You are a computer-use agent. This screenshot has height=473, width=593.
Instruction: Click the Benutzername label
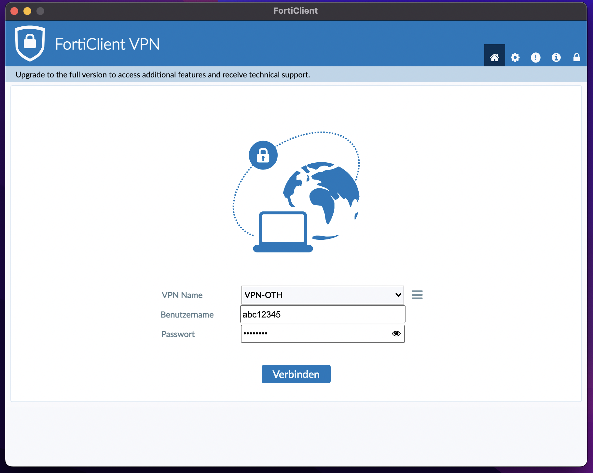click(187, 315)
